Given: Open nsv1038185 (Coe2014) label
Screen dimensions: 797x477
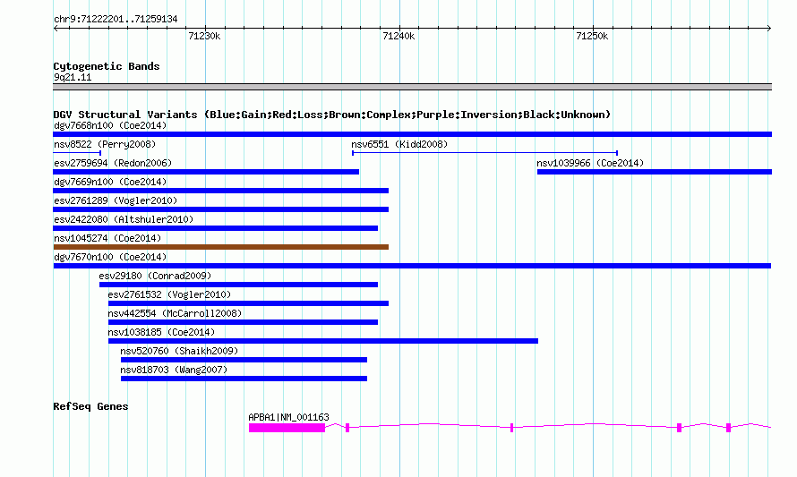Looking at the screenshot, I should click(161, 332).
